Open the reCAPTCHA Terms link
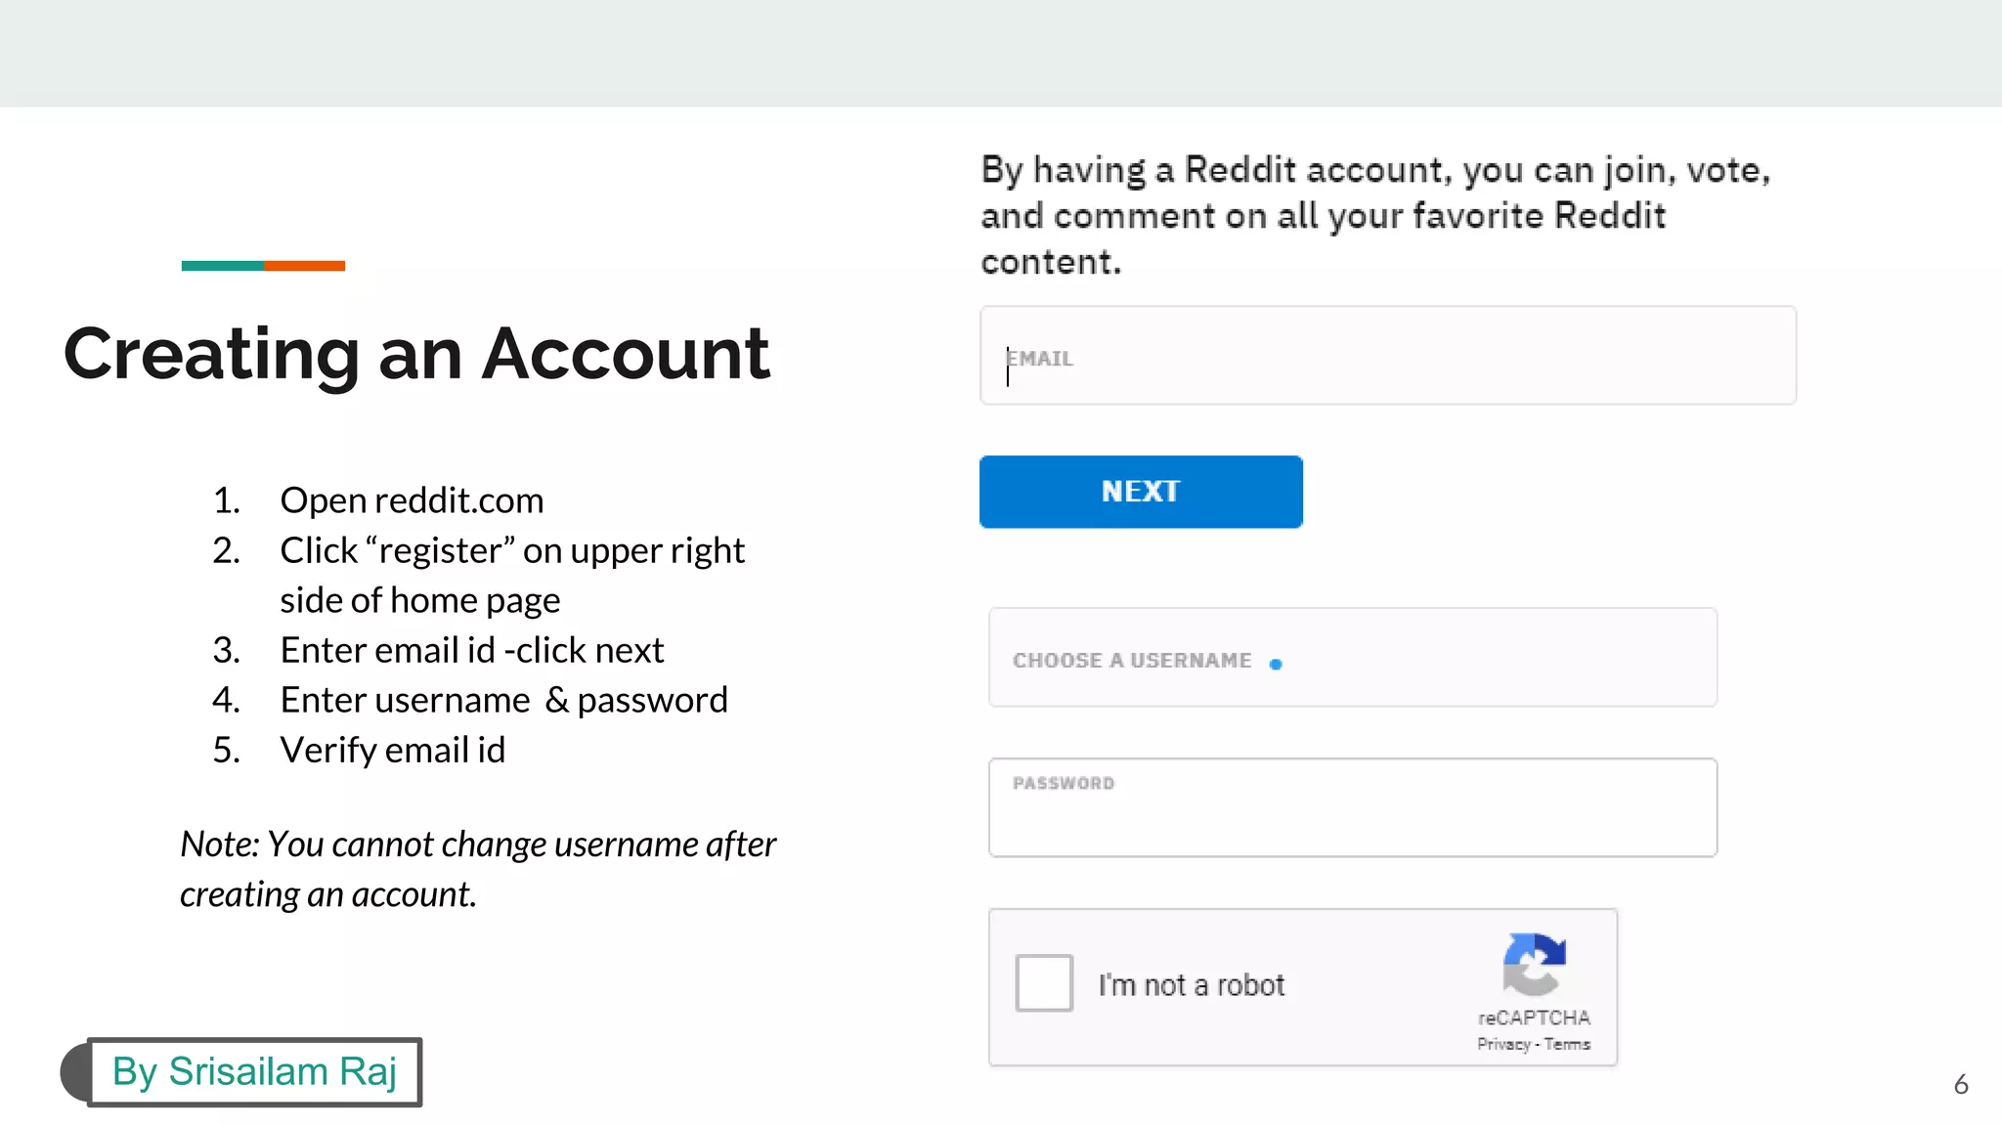The image size is (2002, 1126). point(1568,1045)
